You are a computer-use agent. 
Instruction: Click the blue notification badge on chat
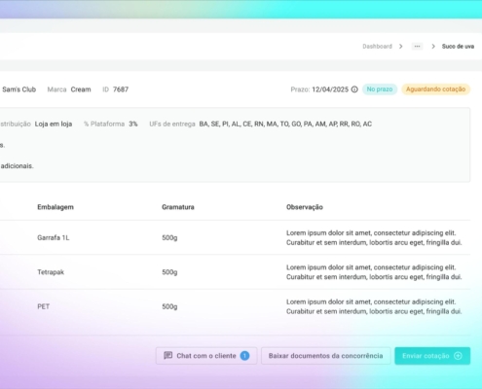(244, 356)
